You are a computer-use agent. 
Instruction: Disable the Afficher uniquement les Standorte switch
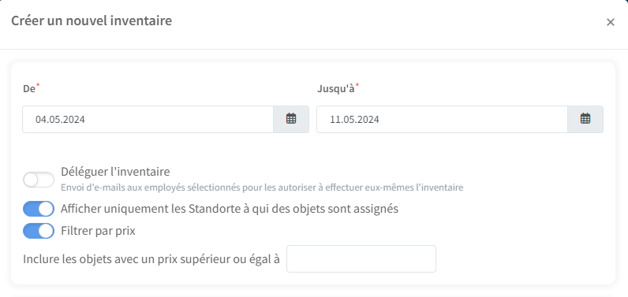[39, 209]
